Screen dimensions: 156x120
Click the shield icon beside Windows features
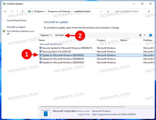click(4, 31)
